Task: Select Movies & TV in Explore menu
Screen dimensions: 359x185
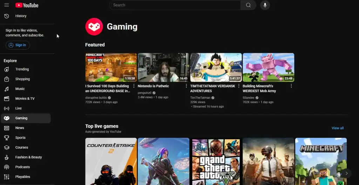Action: tap(26, 98)
